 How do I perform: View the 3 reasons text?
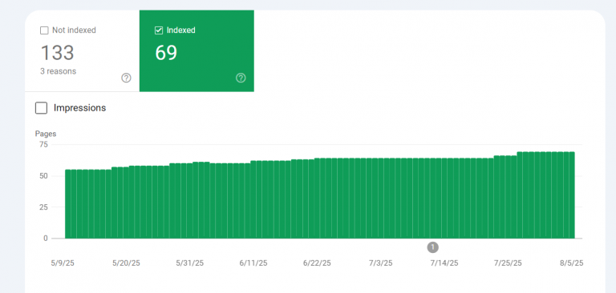pyautogui.click(x=58, y=71)
